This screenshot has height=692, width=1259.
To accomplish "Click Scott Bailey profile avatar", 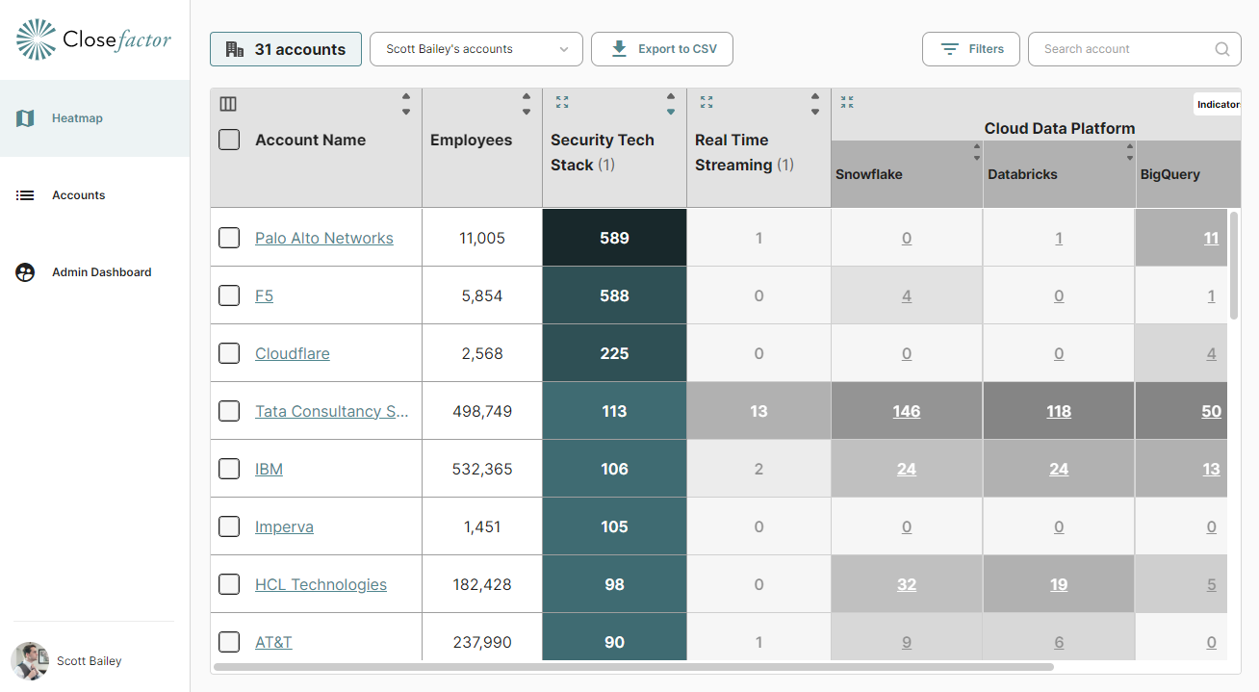I will 30,661.
